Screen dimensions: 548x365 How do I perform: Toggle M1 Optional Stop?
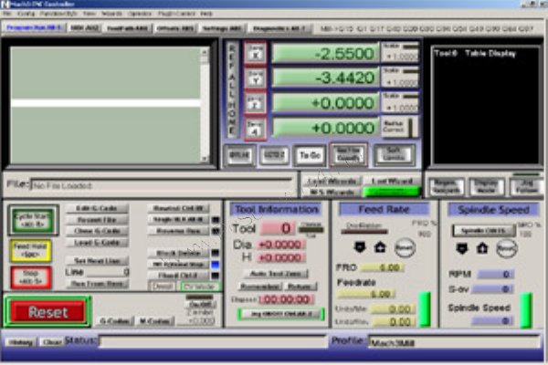[178, 264]
